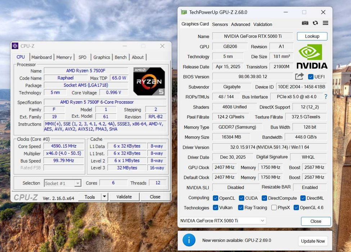Click the Device ID value 10DE 2D04 - 1458 41BB
Screen dimensions: 351x252
coord(301,87)
